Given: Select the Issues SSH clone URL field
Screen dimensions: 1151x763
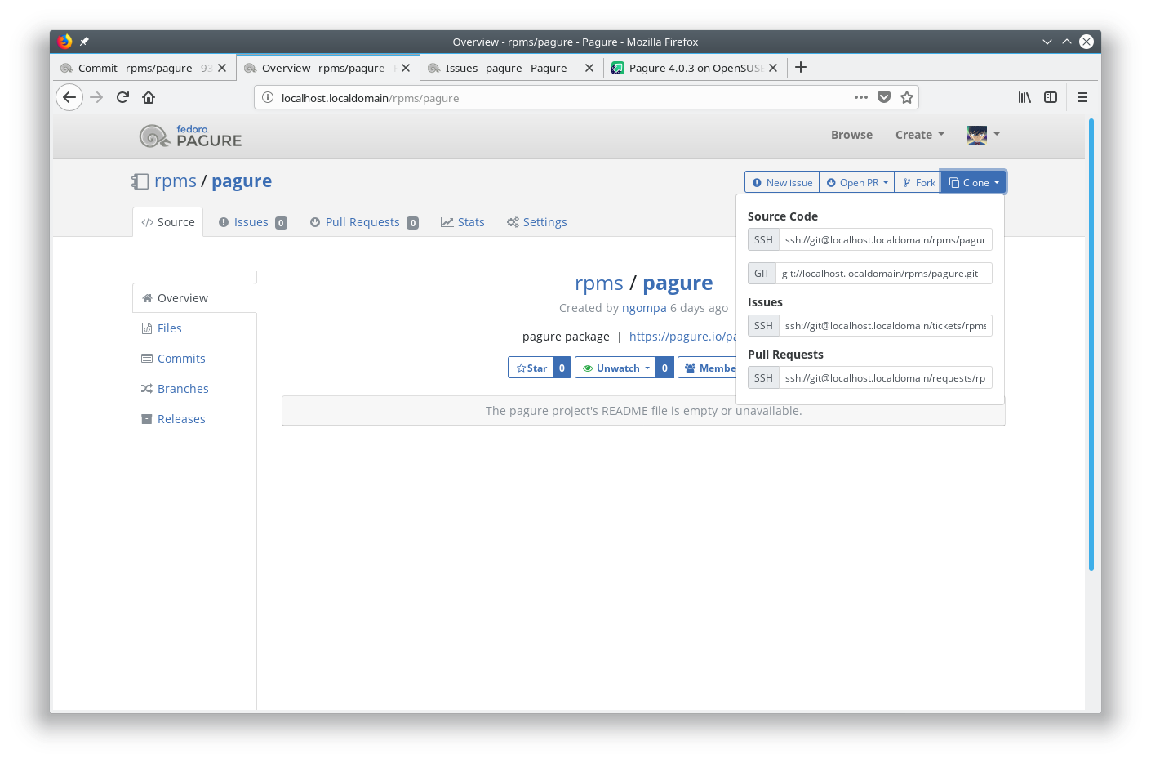Looking at the screenshot, I should (885, 326).
